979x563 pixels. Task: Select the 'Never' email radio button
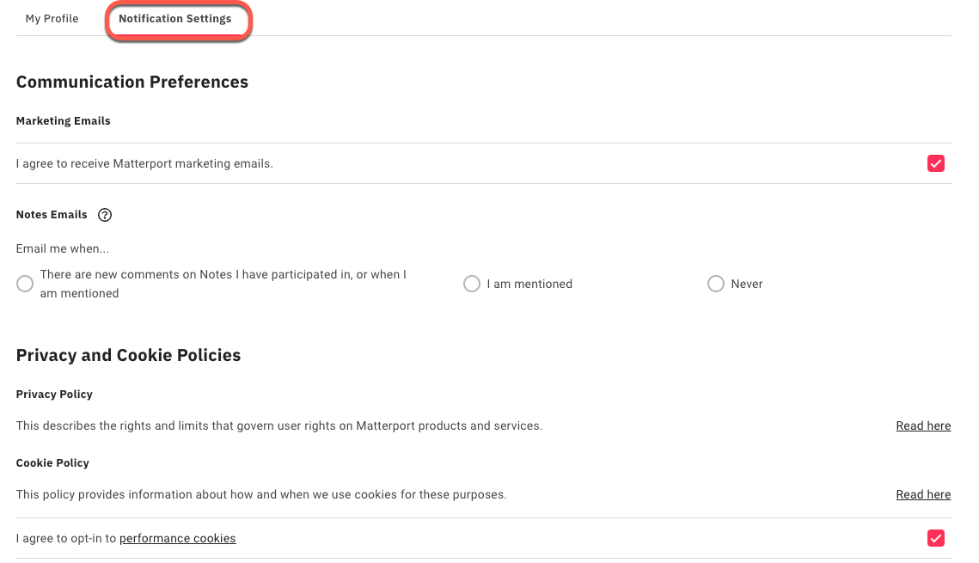pyautogui.click(x=716, y=284)
